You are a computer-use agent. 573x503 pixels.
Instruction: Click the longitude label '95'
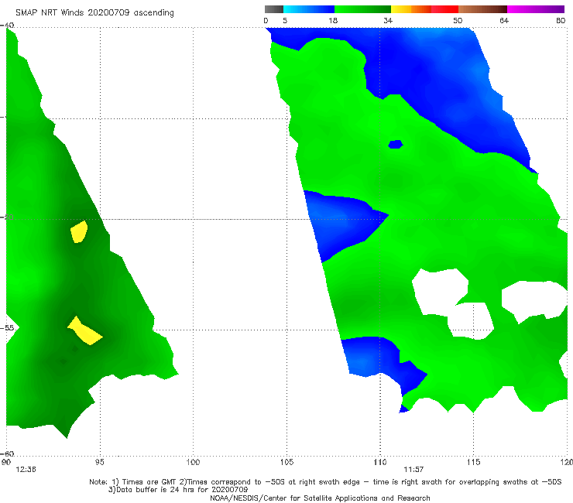tap(99, 462)
